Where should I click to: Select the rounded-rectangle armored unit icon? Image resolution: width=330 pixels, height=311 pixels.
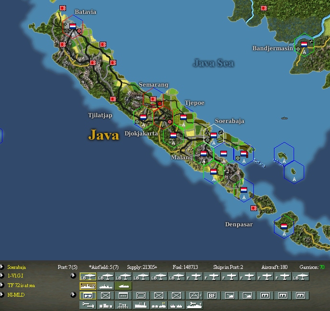pyautogui.click(x=141, y=295)
